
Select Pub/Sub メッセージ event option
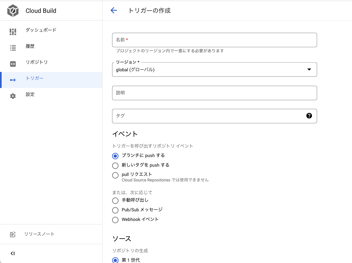pos(115,210)
